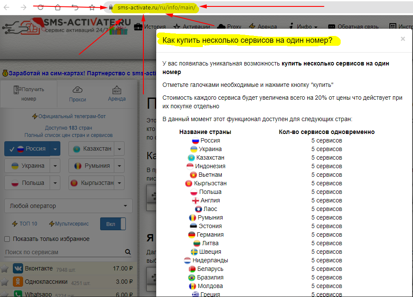Click the Одноклассники service logo icon

click(18, 282)
